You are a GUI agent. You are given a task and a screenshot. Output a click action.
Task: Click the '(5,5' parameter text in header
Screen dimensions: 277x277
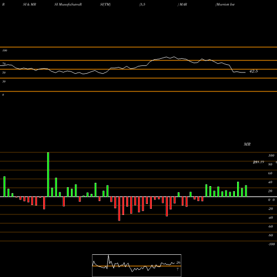tap(142, 4)
